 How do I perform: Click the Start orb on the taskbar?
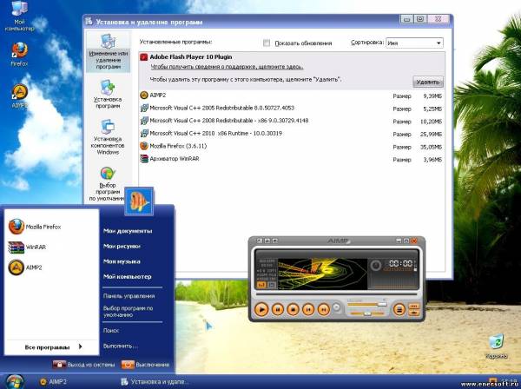point(14,381)
